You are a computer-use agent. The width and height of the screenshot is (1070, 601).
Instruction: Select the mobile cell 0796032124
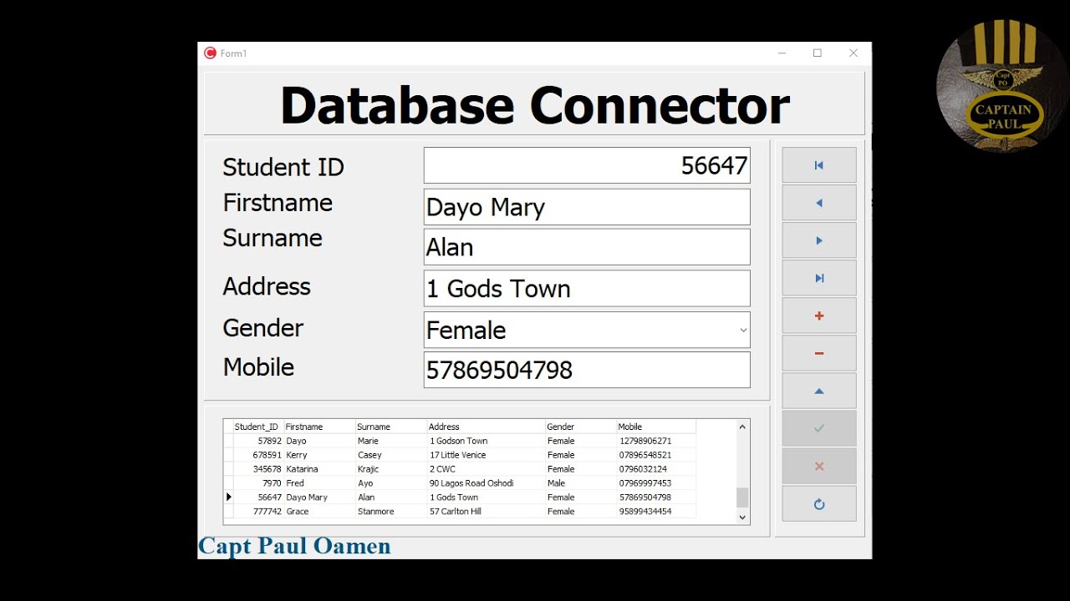[656, 469]
